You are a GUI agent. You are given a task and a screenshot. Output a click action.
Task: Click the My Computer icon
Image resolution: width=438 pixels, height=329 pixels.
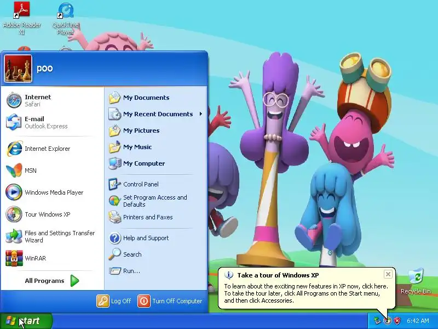click(114, 163)
